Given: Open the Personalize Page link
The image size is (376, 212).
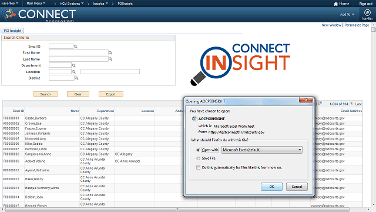Looking at the screenshot, I should point(357,25).
